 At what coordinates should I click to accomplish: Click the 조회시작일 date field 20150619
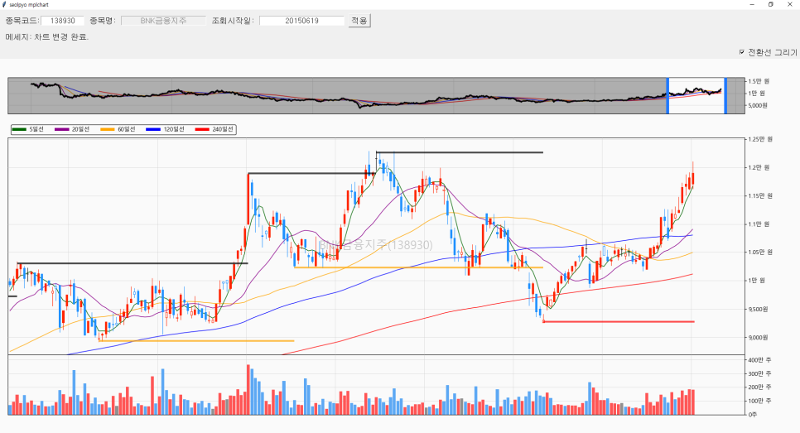coord(301,21)
